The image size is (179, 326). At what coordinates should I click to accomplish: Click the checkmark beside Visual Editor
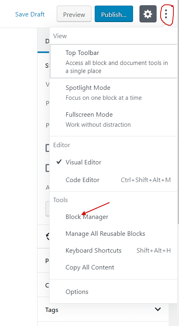pyautogui.click(x=59, y=162)
